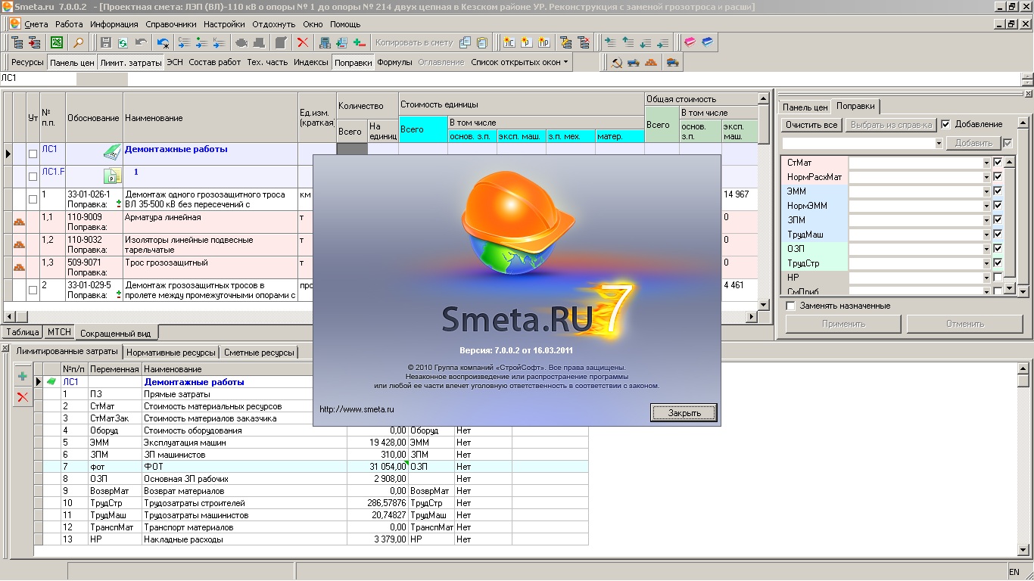The height and width of the screenshot is (581, 1034).
Task: Uncheck the ОЗП row checkbox
Action: (x=998, y=249)
